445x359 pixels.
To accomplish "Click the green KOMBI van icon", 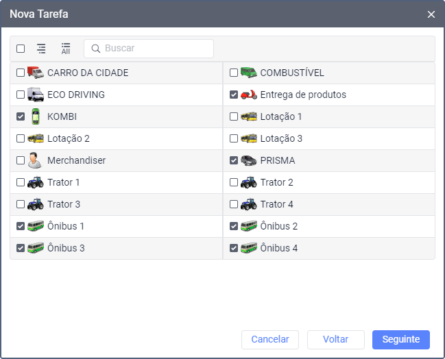I will click(35, 116).
